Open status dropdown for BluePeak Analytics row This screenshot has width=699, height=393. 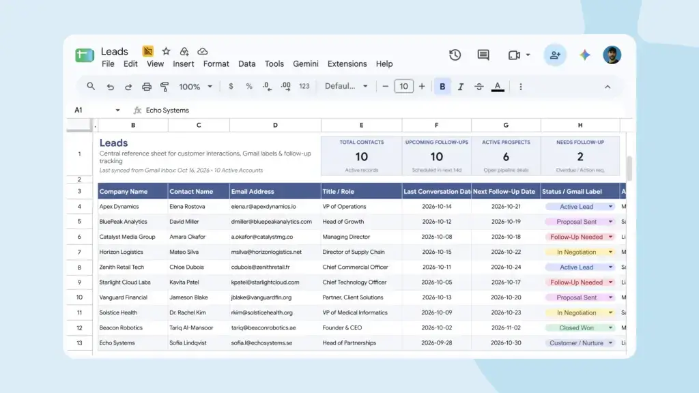click(610, 222)
